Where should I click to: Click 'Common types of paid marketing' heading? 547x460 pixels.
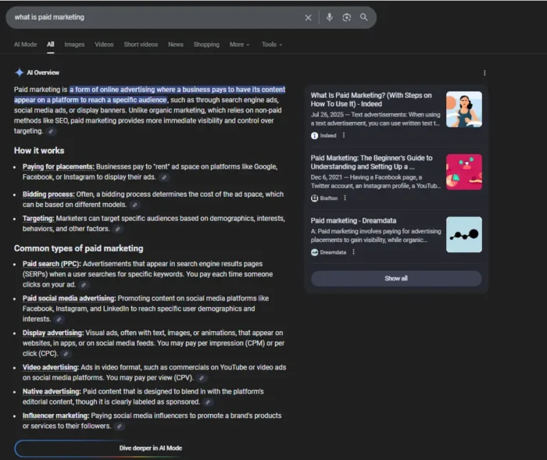(x=78, y=248)
